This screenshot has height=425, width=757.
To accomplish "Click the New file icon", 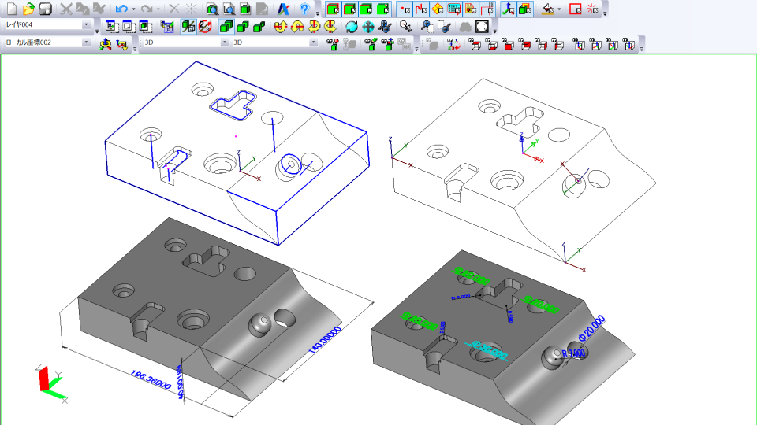I will [11, 9].
